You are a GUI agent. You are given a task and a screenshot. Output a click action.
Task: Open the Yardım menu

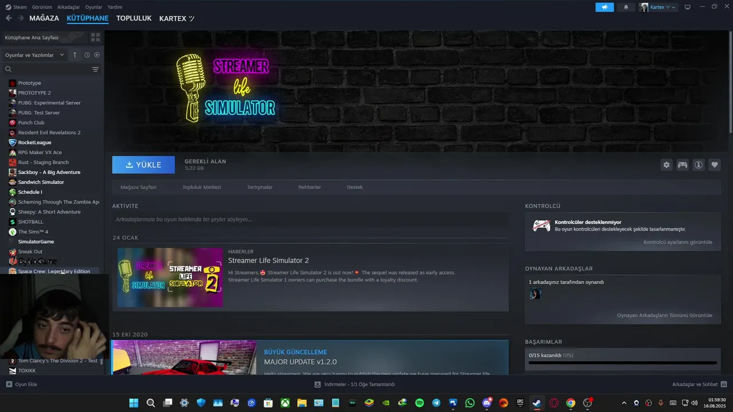pyautogui.click(x=115, y=7)
